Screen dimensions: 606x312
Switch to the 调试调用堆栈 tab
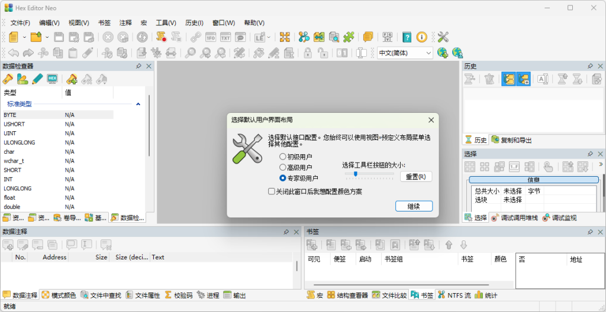(x=514, y=218)
